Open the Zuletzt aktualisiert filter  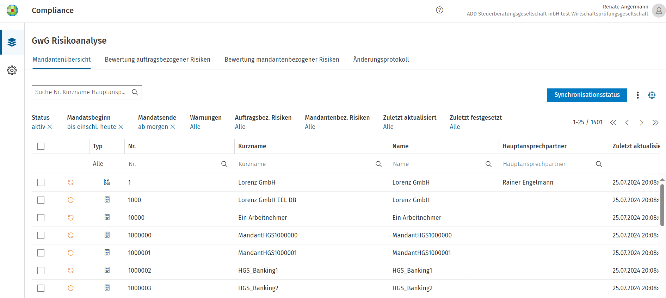tap(388, 127)
